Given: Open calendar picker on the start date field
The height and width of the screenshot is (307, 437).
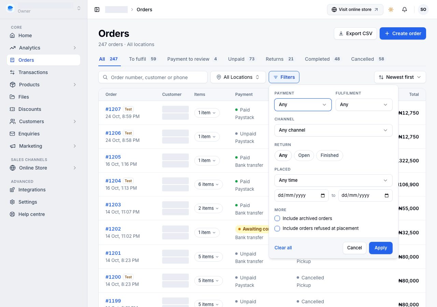Looking at the screenshot, I should tap(323, 195).
